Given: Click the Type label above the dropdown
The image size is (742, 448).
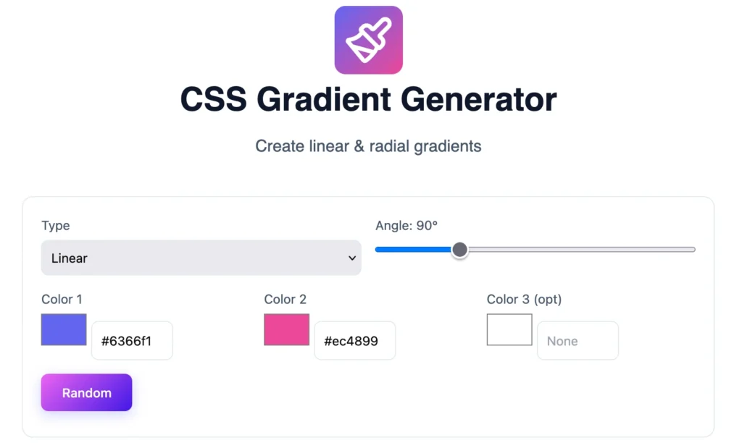Looking at the screenshot, I should (55, 225).
